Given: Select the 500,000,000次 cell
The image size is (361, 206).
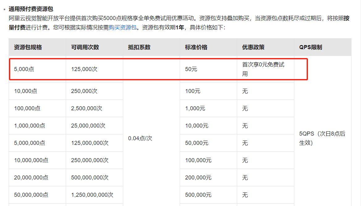Looking at the screenshot, I should [x=94, y=177].
